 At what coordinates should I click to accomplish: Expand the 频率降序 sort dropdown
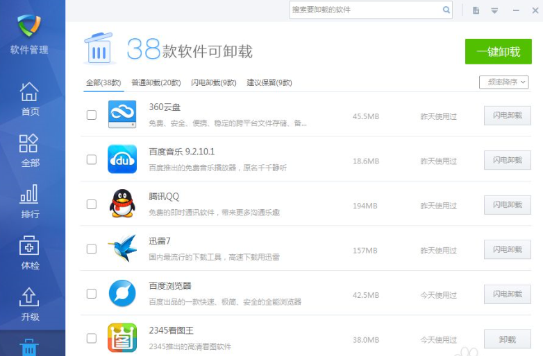(x=504, y=82)
